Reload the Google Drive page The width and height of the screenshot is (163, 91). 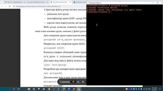pos(10,6)
